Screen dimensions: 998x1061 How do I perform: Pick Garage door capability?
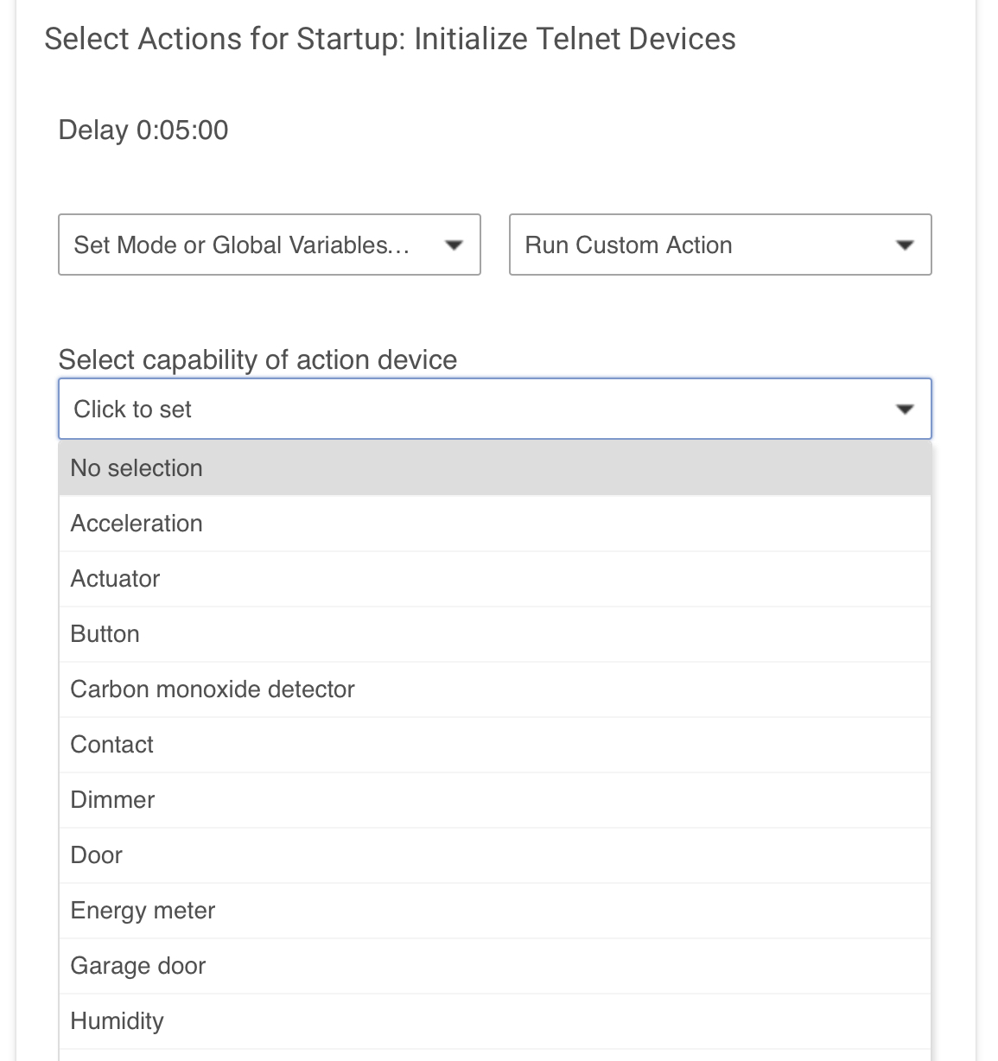[x=495, y=966]
